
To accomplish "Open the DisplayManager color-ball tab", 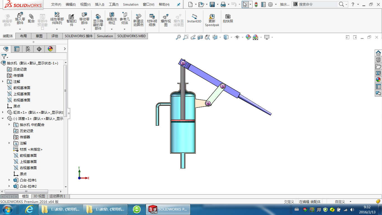I will 50,49.
